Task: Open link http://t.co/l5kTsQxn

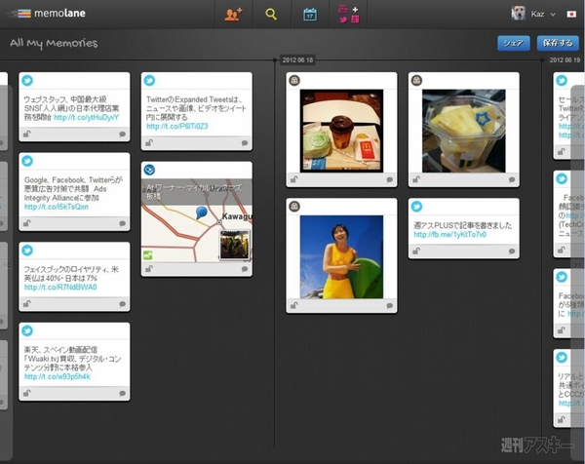Action: (57, 207)
